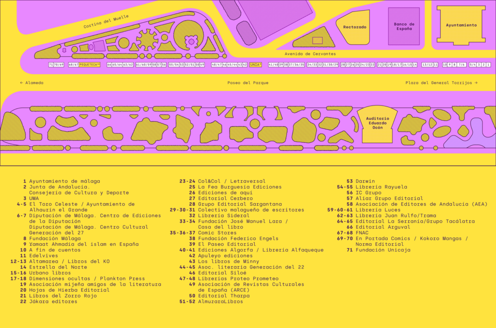Click legend entry 'A fin de cuentos'

(55, 250)
